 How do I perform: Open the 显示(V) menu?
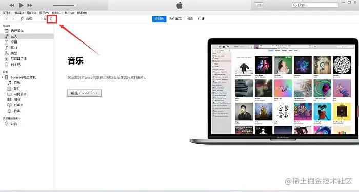44,13
